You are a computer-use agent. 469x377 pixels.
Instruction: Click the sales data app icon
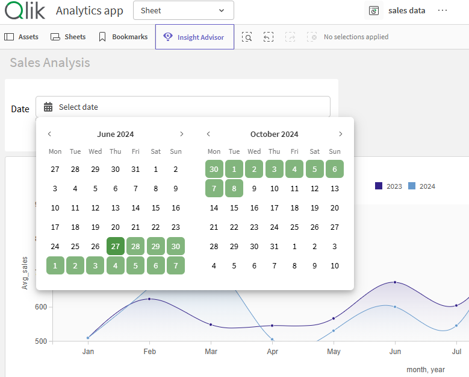[374, 11]
